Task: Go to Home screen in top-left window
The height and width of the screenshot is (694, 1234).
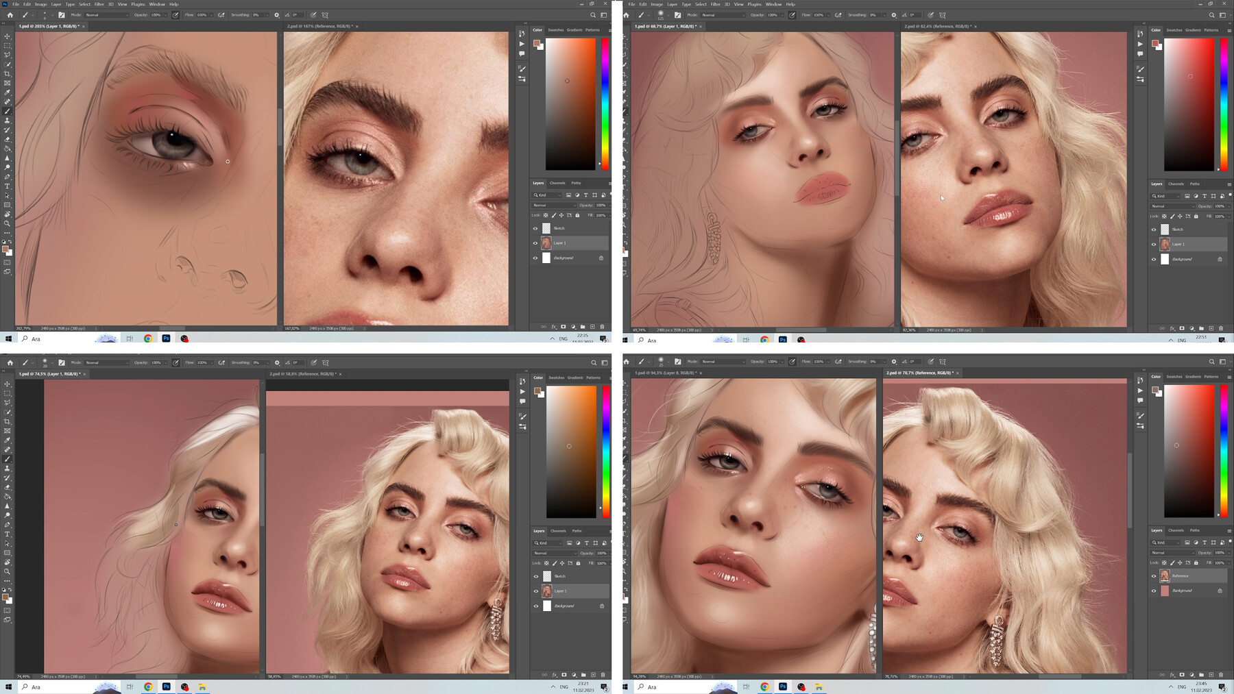Action: click(10, 15)
